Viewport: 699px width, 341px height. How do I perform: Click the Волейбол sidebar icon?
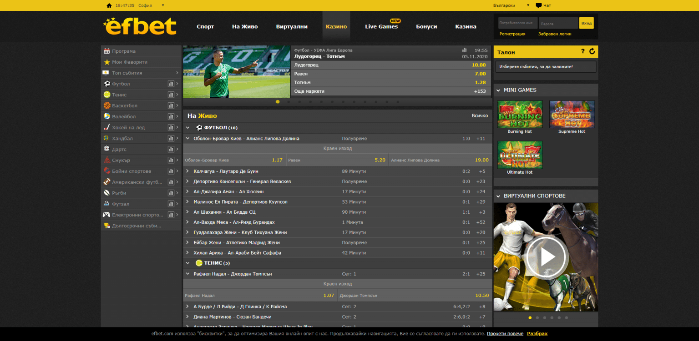107,116
